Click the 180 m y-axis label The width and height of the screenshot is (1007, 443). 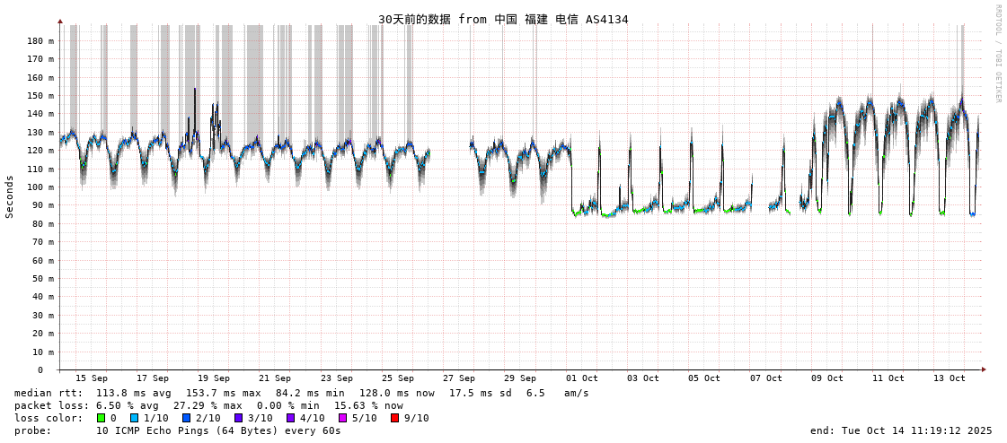(x=40, y=41)
